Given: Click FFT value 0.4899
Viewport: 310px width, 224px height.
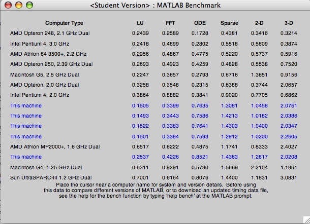Looking at the screenshot, I should tap(170, 44).
